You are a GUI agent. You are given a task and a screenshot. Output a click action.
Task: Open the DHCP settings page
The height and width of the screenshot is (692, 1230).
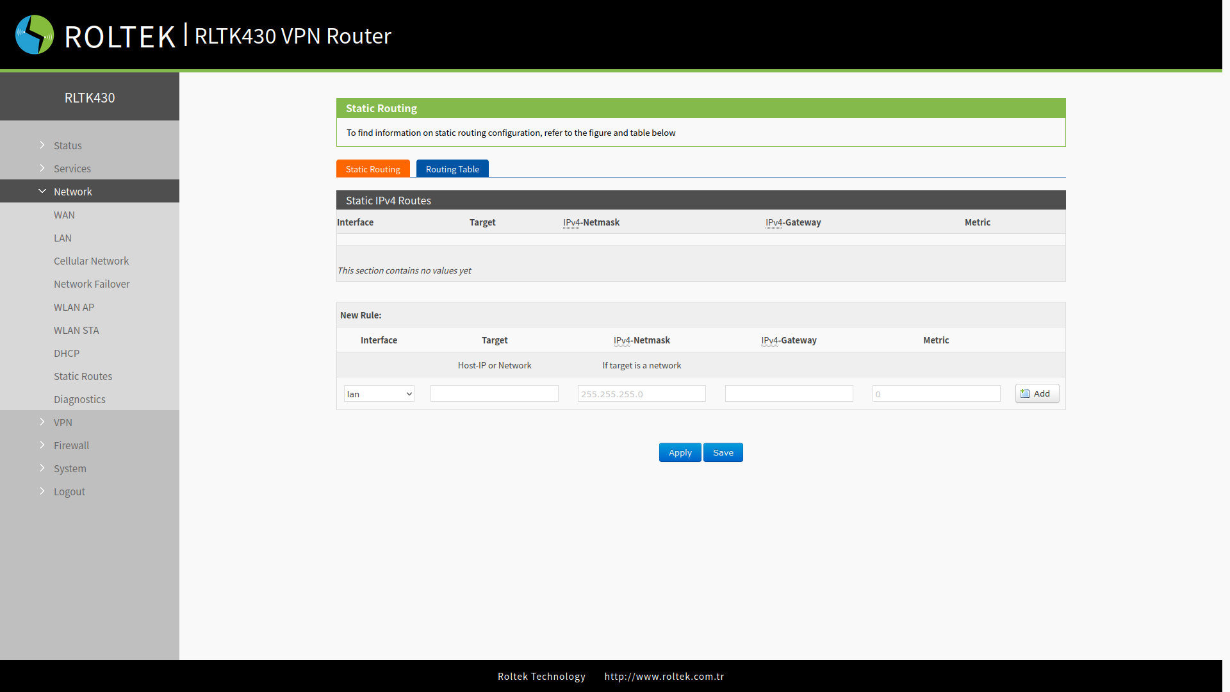pyautogui.click(x=67, y=353)
